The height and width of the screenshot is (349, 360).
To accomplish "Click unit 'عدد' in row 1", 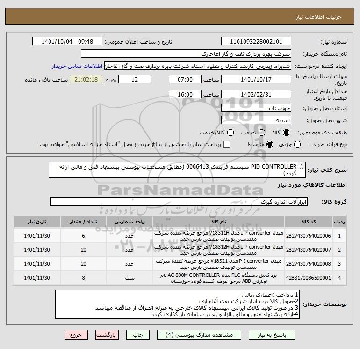I will pyautogui.click(x=130, y=236).
